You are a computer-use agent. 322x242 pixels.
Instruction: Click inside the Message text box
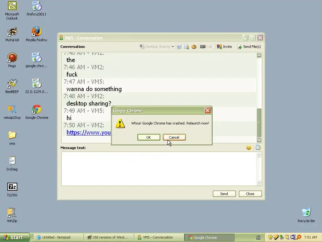tap(159, 169)
